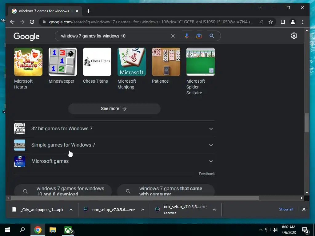315x236 pixels.
Task: Share this page via the share icon
Action: pyautogui.click(x=261, y=22)
